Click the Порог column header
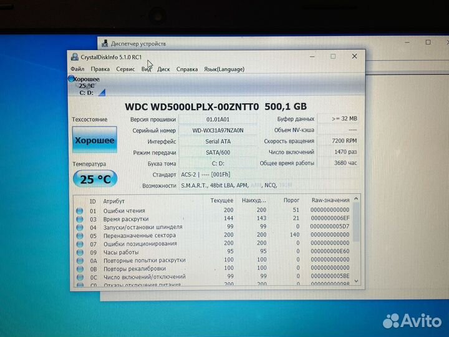 [291, 200]
